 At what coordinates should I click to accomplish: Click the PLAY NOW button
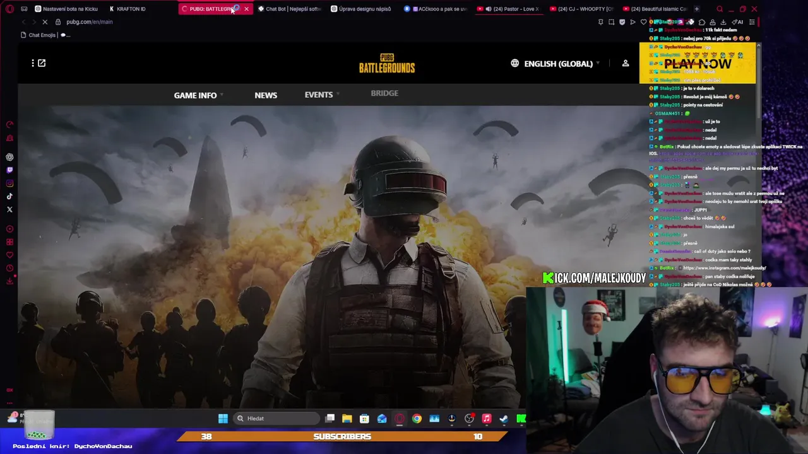click(698, 63)
